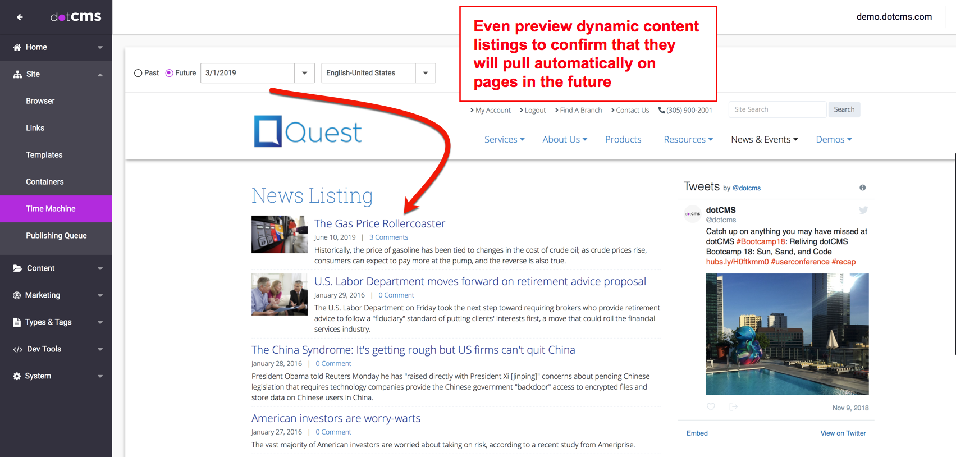The image size is (956, 457).
Task: Open the Demos dropdown menu
Action: tap(834, 139)
